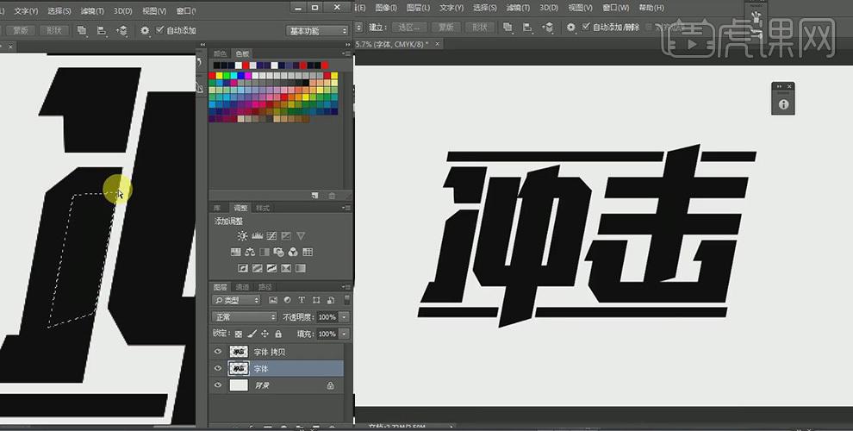Open the swatches panel flyout menu
853x431 pixels.
(x=347, y=53)
